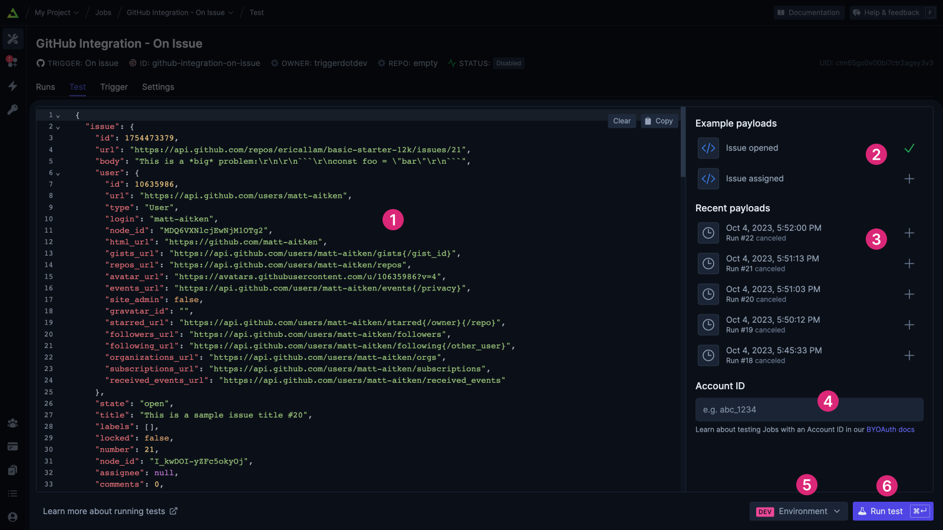Open Help & feedback
The image size is (943, 530).
click(x=893, y=12)
